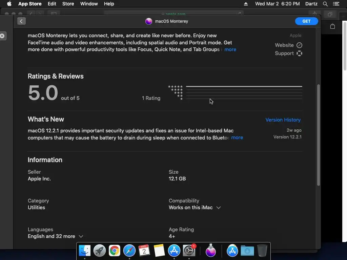Screen dimensions: 347x260
Task: Go back using the back arrow button
Action: tap(21, 21)
